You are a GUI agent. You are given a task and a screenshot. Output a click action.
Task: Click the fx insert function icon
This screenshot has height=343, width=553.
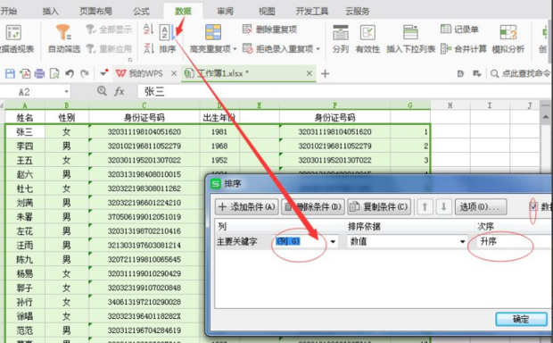(120, 91)
